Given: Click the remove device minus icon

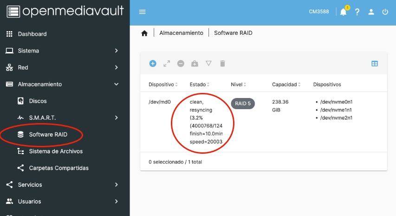Looking at the screenshot, I should pos(181,64).
